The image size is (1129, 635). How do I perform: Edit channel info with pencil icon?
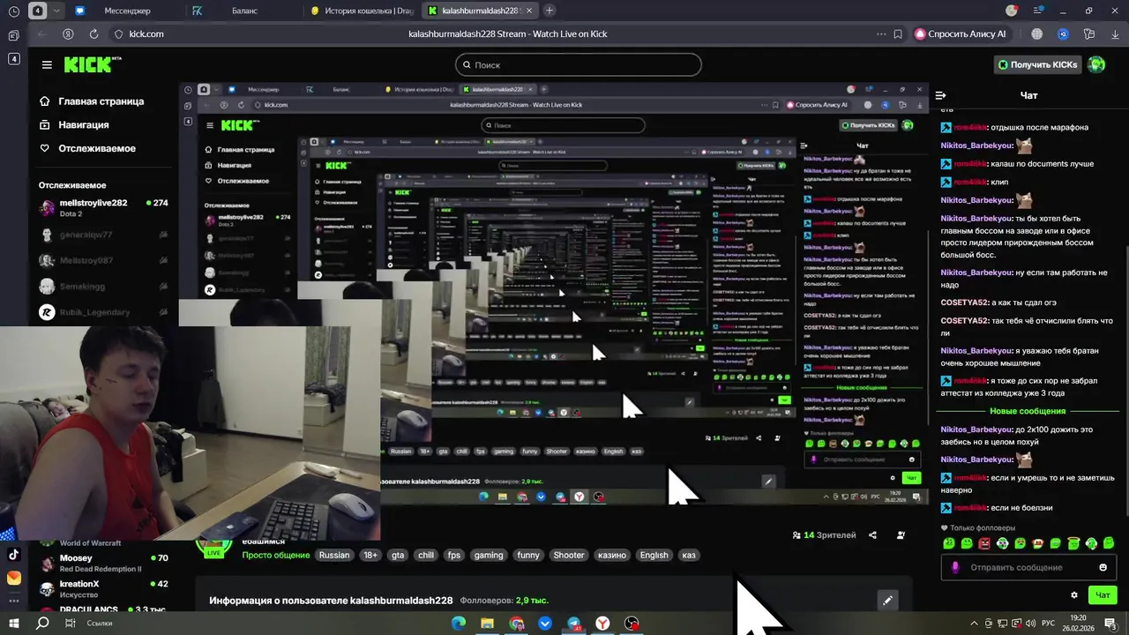[888, 601]
